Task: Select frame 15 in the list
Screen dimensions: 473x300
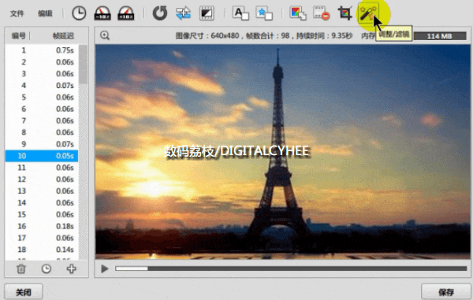Action: pyautogui.click(x=42, y=215)
